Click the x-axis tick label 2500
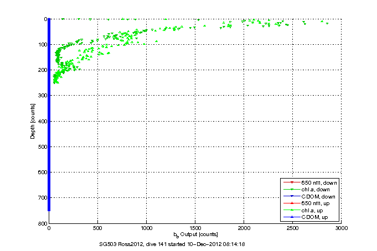Viewport: 377px width, 251px height. pyautogui.click(x=293, y=228)
